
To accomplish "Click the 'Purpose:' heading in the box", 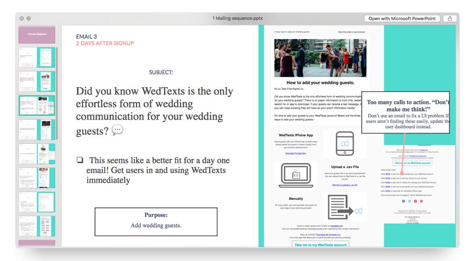I will point(156,215).
